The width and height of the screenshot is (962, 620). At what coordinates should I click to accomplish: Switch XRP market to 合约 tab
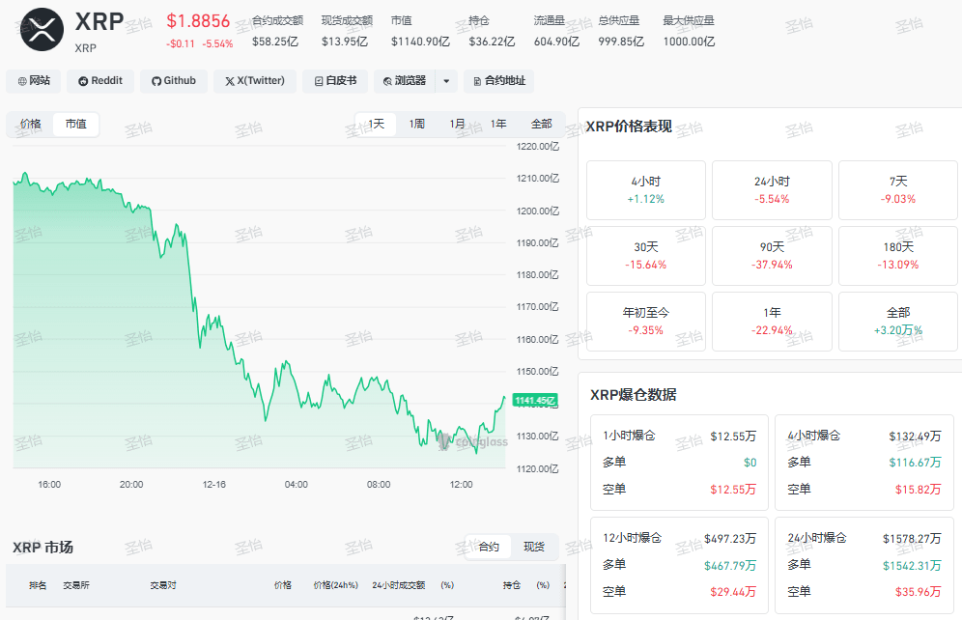[x=489, y=547]
